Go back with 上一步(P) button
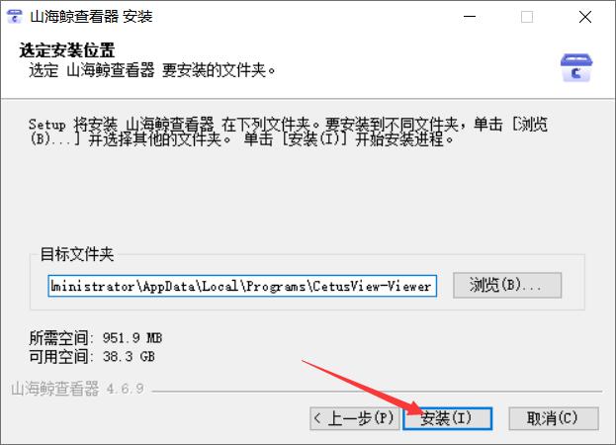This screenshot has height=445, width=616. [x=355, y=418]
